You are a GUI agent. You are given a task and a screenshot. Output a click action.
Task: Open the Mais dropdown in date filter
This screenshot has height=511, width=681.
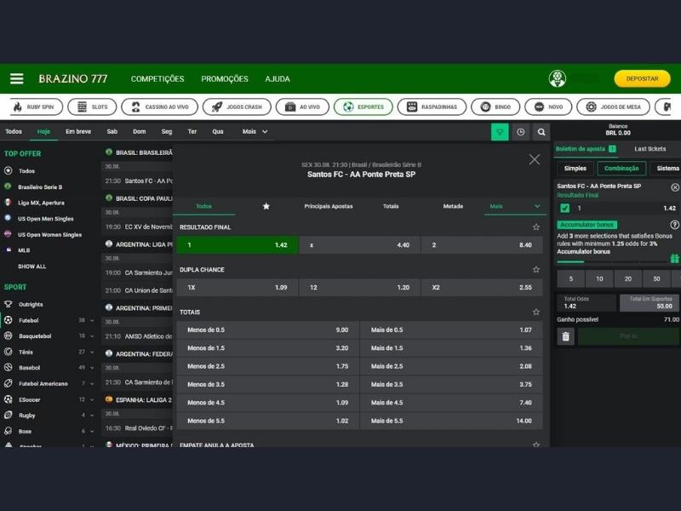tap(255, 132)
